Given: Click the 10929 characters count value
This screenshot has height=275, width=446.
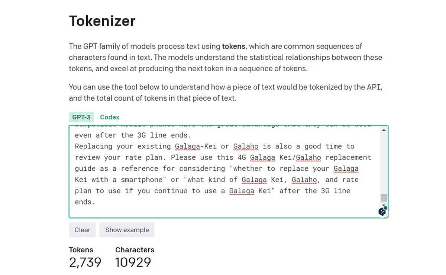Looking at the screenshot, I should click(x=133, y=262).
